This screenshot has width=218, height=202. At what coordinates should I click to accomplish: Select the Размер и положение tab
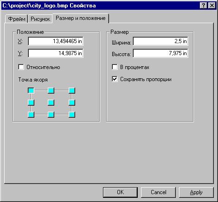pyautogui.click(x=81, y=18)
